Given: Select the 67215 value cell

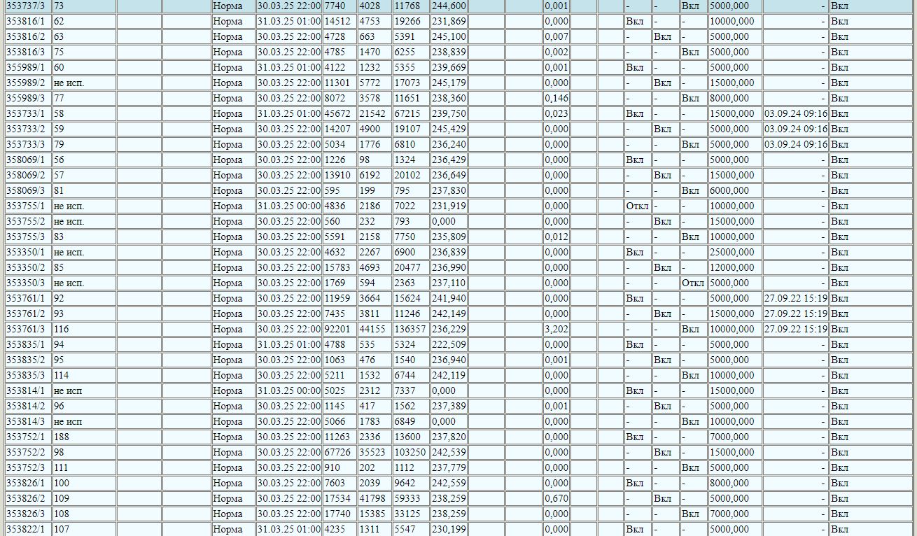Looking at the screenshot, I should [409, 113].
